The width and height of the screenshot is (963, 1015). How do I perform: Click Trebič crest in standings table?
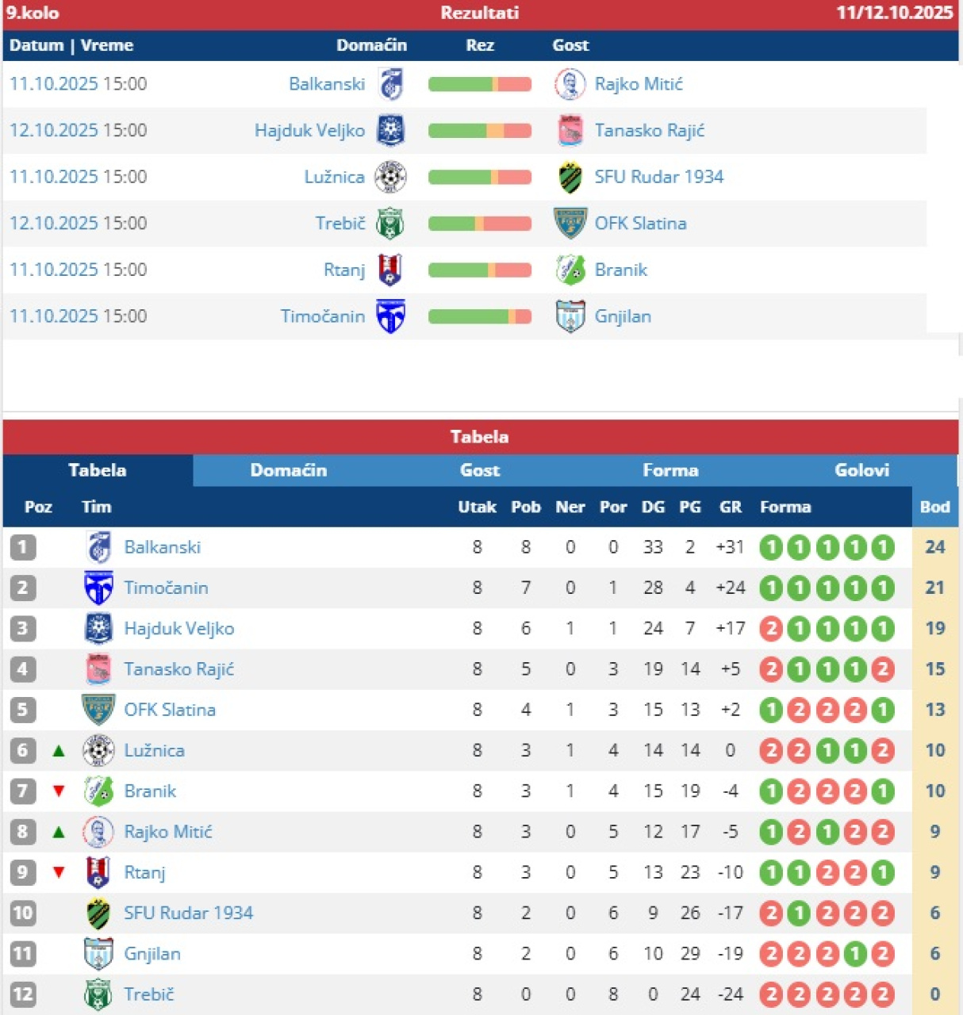point(98,994)
